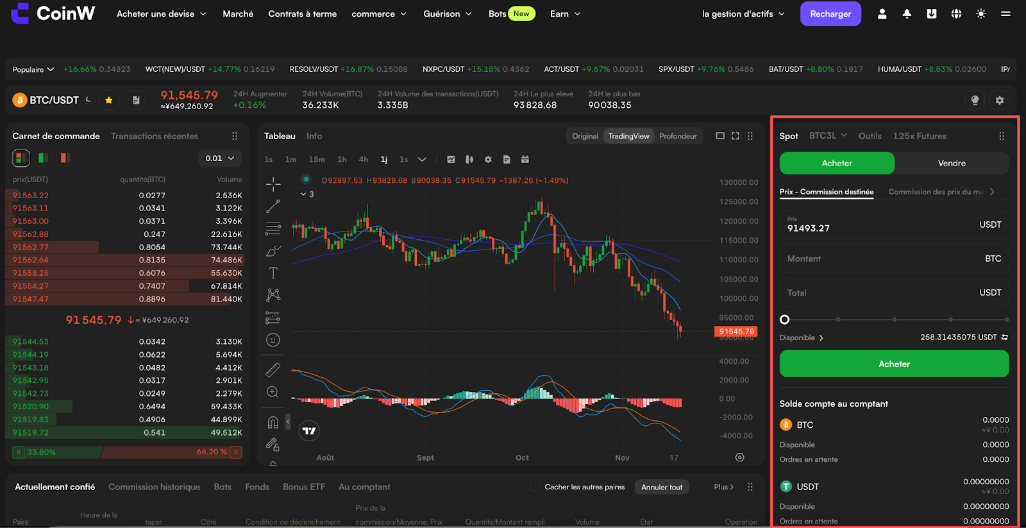Expand the Acheter une devise menu

(161, 13)
